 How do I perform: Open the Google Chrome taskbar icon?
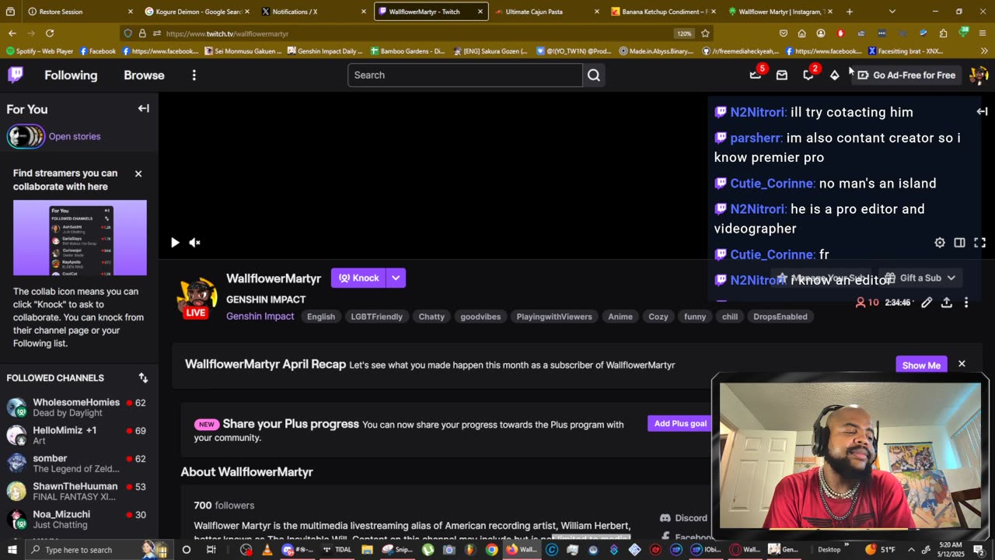[491, 550]
